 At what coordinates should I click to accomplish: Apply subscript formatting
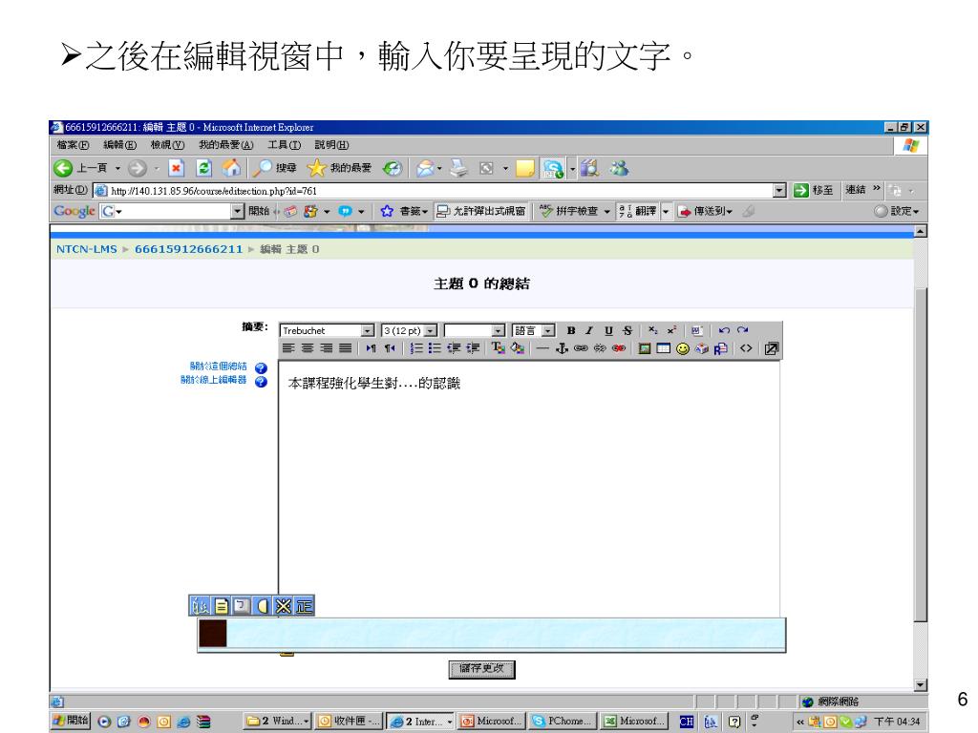tap(652, 330)
